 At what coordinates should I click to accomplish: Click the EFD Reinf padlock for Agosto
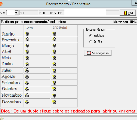tap(54, 77)
